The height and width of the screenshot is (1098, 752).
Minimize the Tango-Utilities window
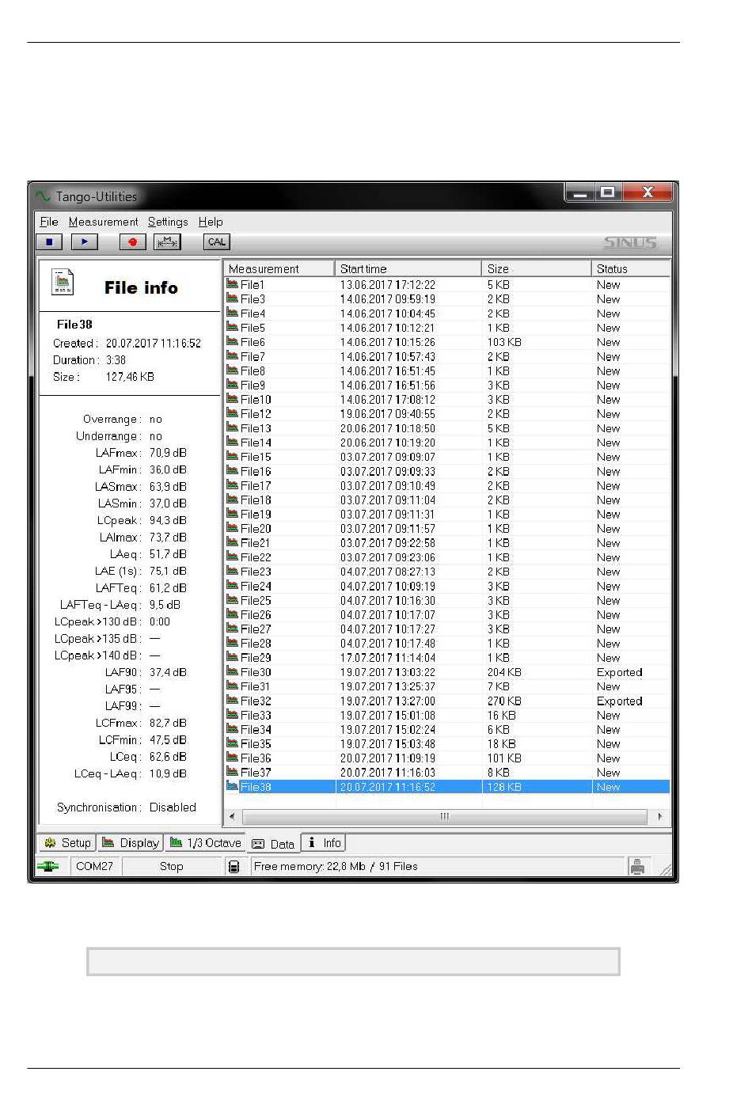pyautogui.click(x=579, y=193)
